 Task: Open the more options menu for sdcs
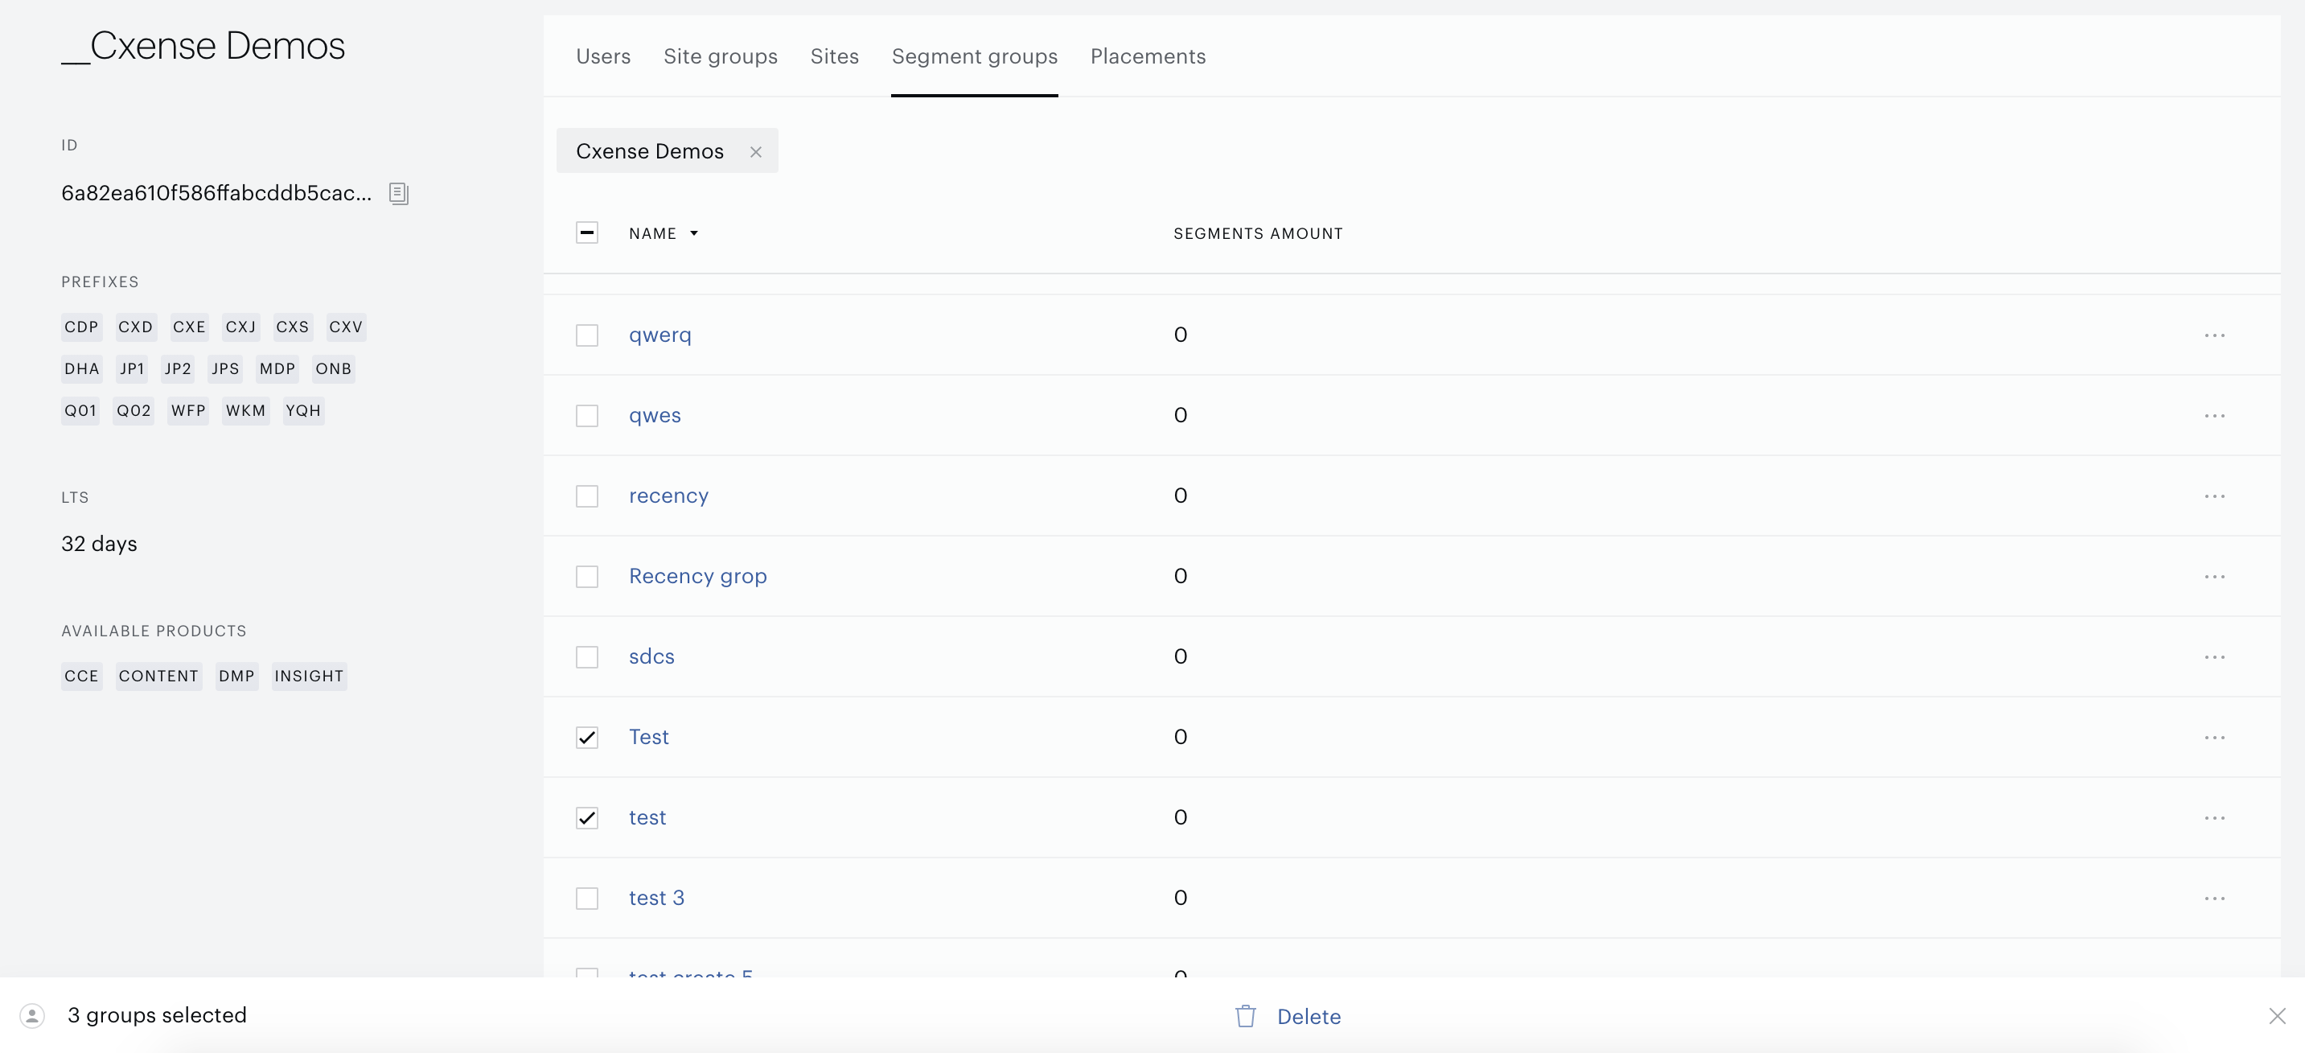click(2215, 657)
